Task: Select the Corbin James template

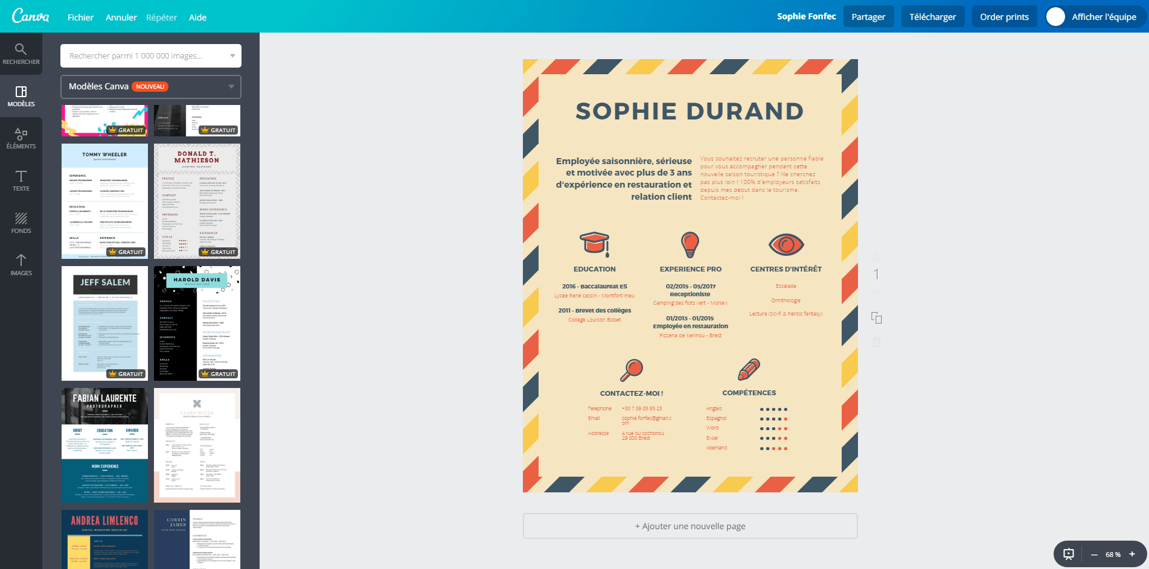Action: (197, 539)
